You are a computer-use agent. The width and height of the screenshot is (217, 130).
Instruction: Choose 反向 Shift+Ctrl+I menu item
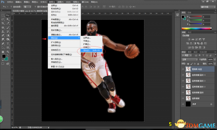(64, 15)
